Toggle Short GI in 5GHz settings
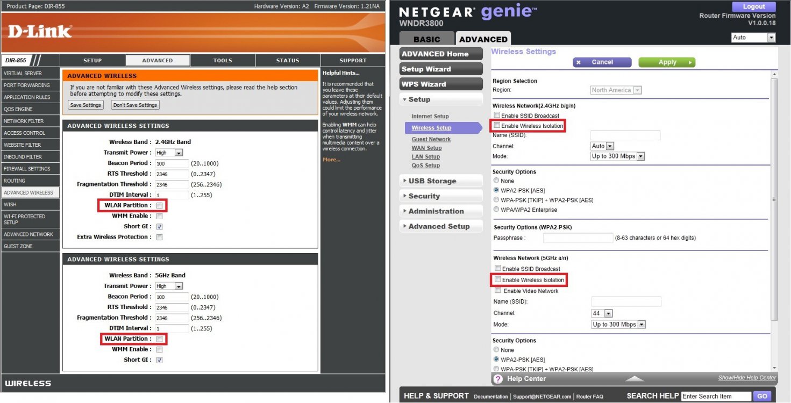Viewport: 791px width, 403px height. point(159,360)
